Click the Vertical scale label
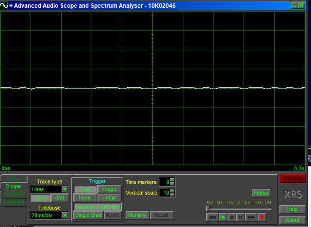This screenshot has height=227, width=311. [x=141, y=193]
